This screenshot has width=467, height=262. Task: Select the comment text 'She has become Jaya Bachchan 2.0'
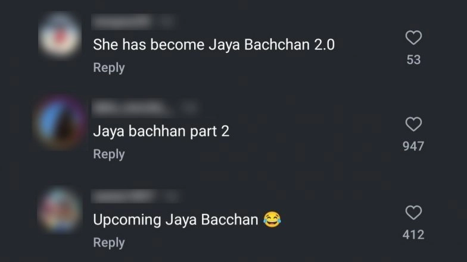(214, 45)
